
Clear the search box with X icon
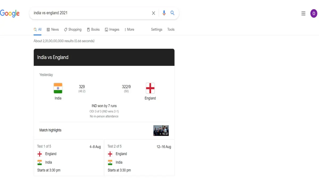(153, 13)
